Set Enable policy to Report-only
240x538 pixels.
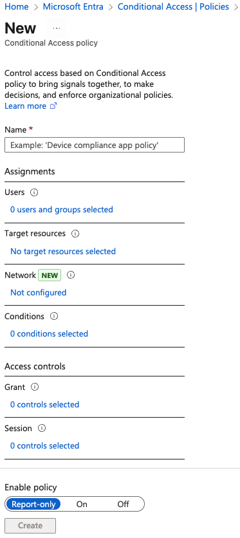[x=33, y=504]
